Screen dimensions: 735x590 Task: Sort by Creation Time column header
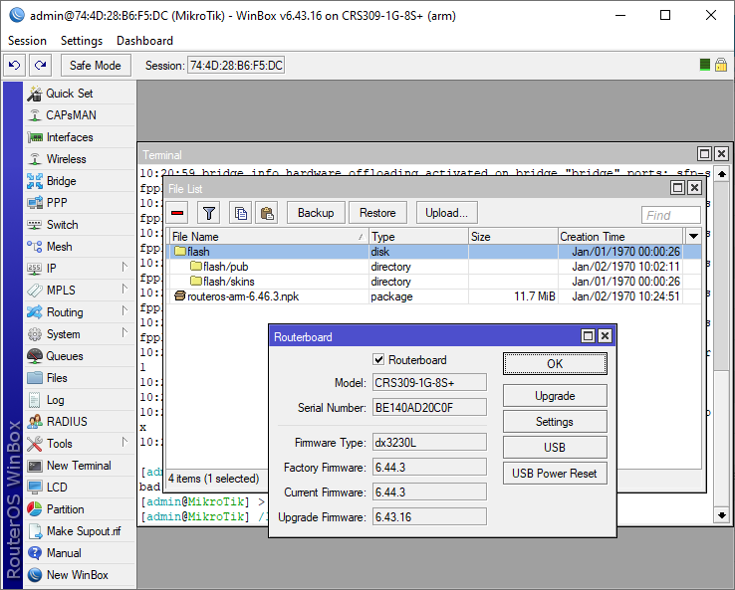[621, 237]
